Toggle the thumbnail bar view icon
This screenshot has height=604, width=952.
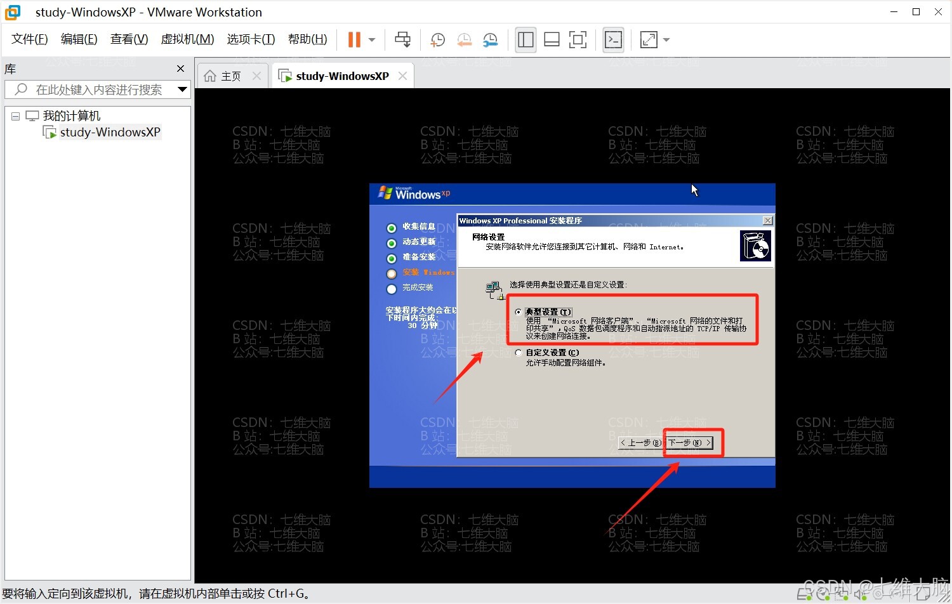click(x=552, y=39)
